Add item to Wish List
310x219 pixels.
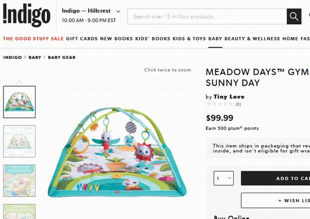click(276, 200)
